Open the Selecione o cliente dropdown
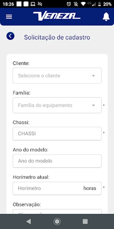 tap(57, 76)
